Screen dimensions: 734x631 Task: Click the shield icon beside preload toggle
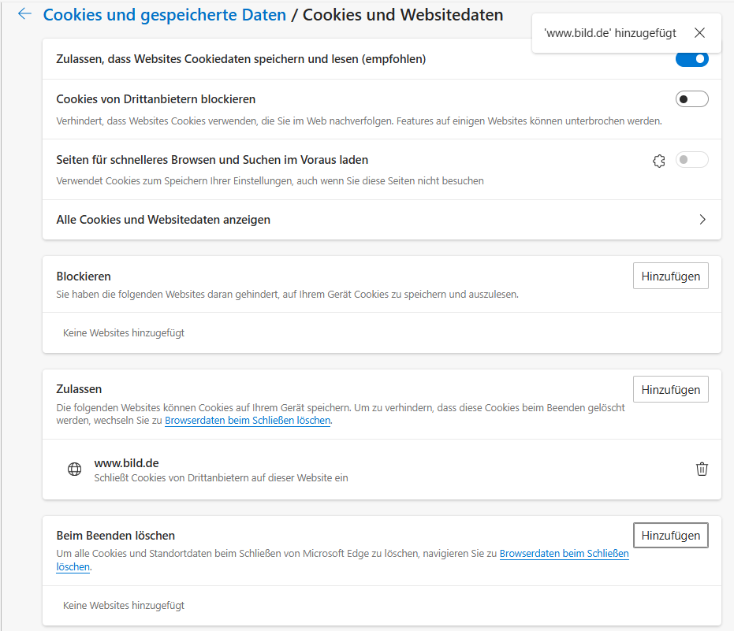660,160
